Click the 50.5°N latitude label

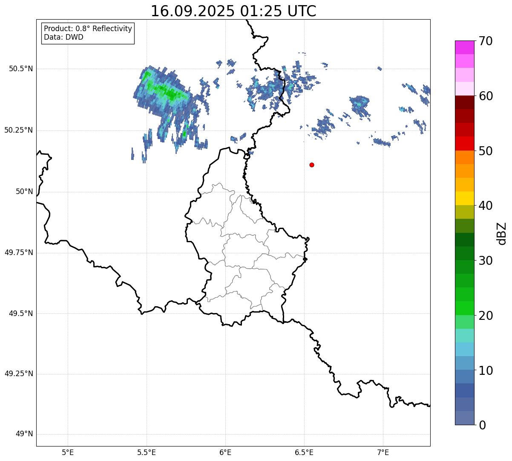[19, 69]
